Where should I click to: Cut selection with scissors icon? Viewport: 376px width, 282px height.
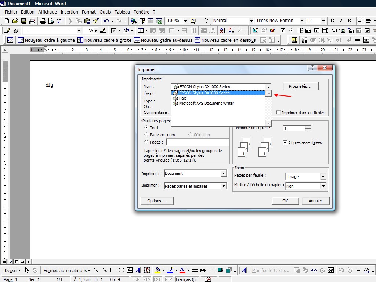(x=70, y=21)
